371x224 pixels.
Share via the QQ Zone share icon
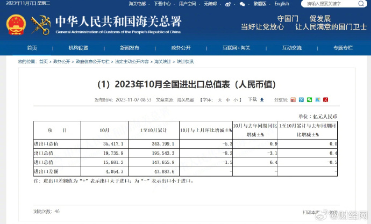tap(318, 100)
